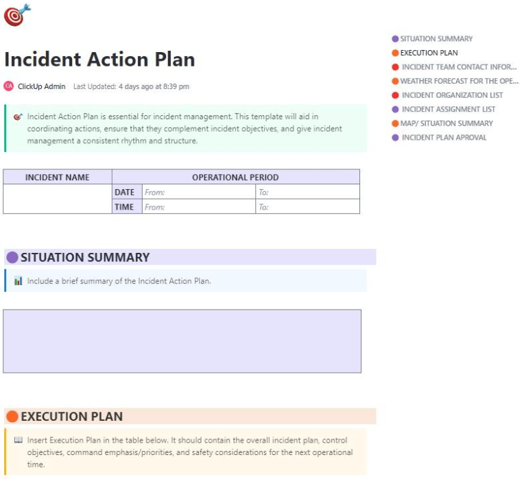Jump to EXECUTION PLAN from the outline
Screen dimensions: 522x479
point(429,53)
